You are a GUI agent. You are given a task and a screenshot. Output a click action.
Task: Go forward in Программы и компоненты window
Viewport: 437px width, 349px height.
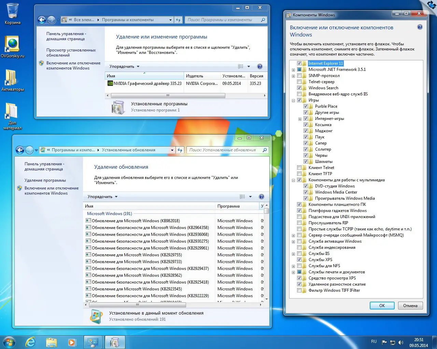pos(51,20)
